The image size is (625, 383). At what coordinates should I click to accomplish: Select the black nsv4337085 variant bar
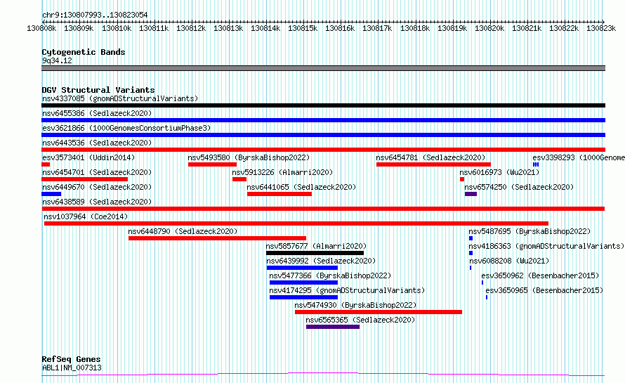[323, 105]
